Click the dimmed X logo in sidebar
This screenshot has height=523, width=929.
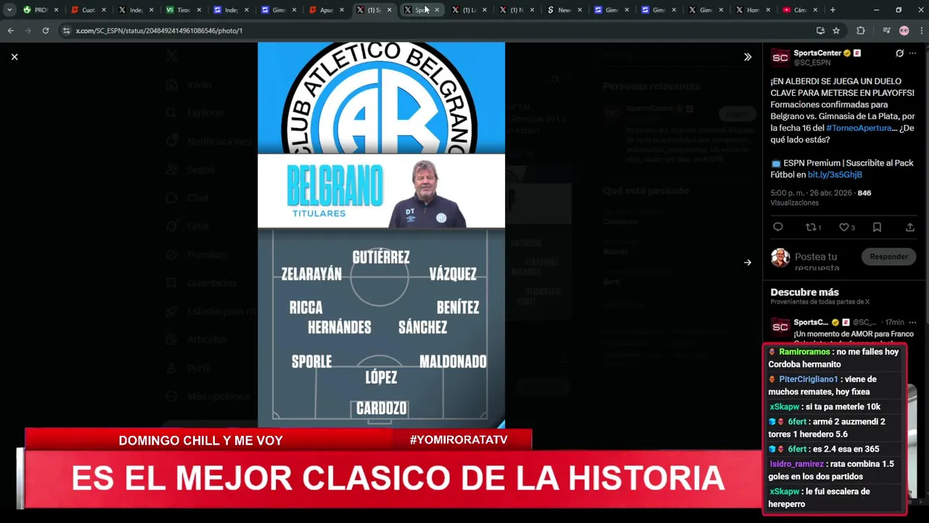click(171, 56)
